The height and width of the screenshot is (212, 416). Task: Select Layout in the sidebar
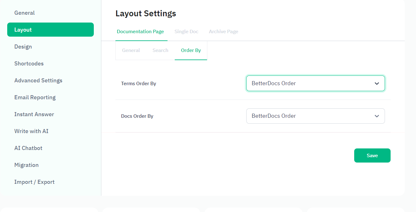coord(50,30)
